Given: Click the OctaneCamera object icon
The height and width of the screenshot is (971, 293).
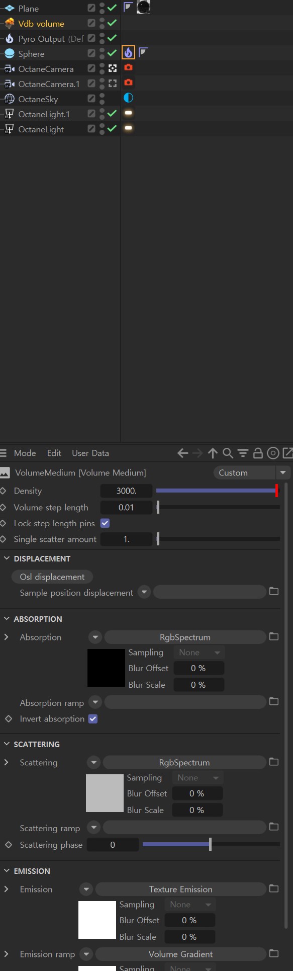Looking at the screenshot, I should (x=10, y=68).
